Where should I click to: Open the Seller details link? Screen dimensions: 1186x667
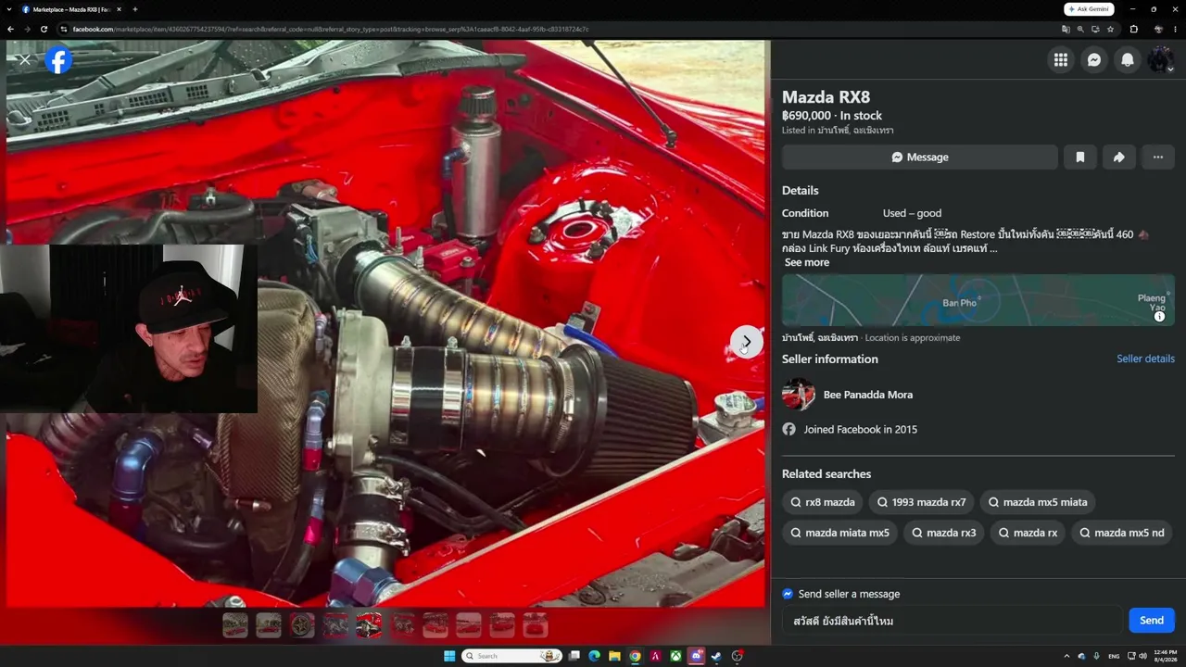pos(1145,359)
